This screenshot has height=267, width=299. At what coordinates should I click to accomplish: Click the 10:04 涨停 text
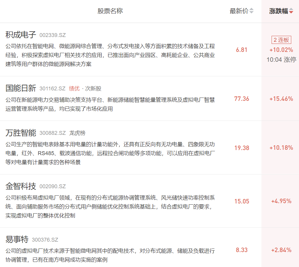click(281, 60)
